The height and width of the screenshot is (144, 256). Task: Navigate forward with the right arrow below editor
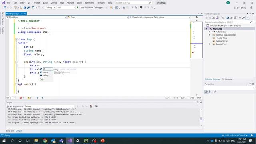pyautogui.click(x=42, y=98)
